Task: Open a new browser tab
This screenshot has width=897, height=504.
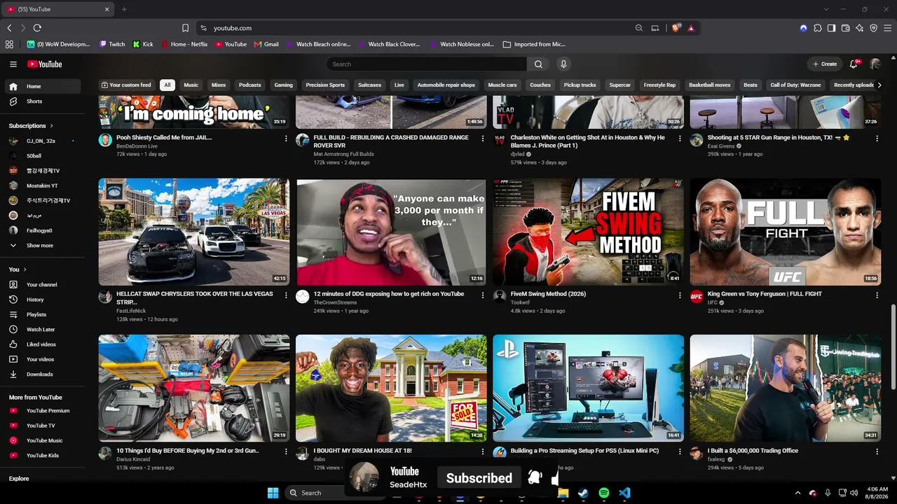Action: (x=124, y=9)
